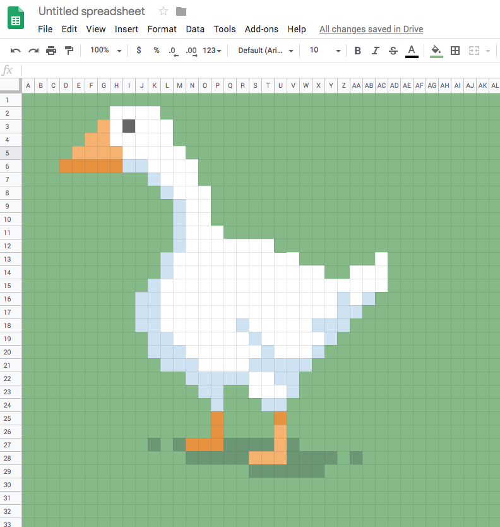The image size is (500, 527).
Task: Click the goose's dark gray eye cell
Action: click(x=129, y=126)
